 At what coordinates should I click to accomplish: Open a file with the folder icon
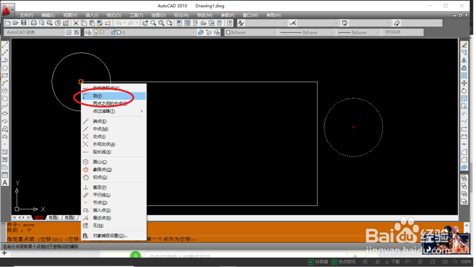16,23
